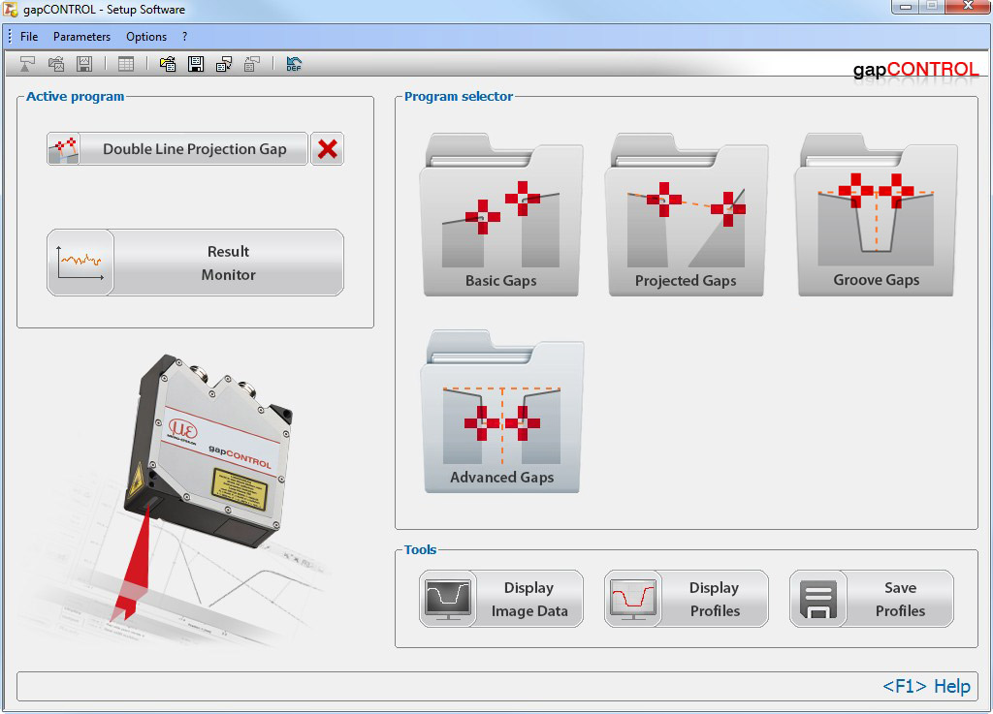Open the ? help menu
Screen dimensions: 993x714
point(185,37)
